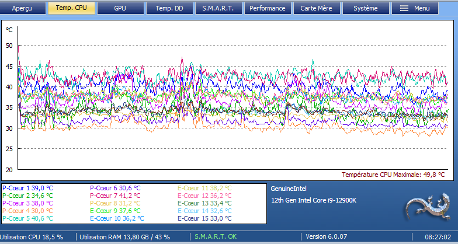458x244 pixels.
Task: Go to the Temp. DD tab
Action: (x=168, y=8)
